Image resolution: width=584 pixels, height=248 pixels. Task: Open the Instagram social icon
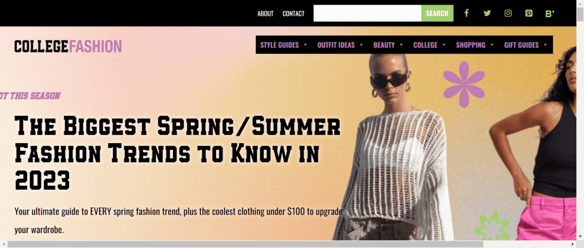click(508, 14)
